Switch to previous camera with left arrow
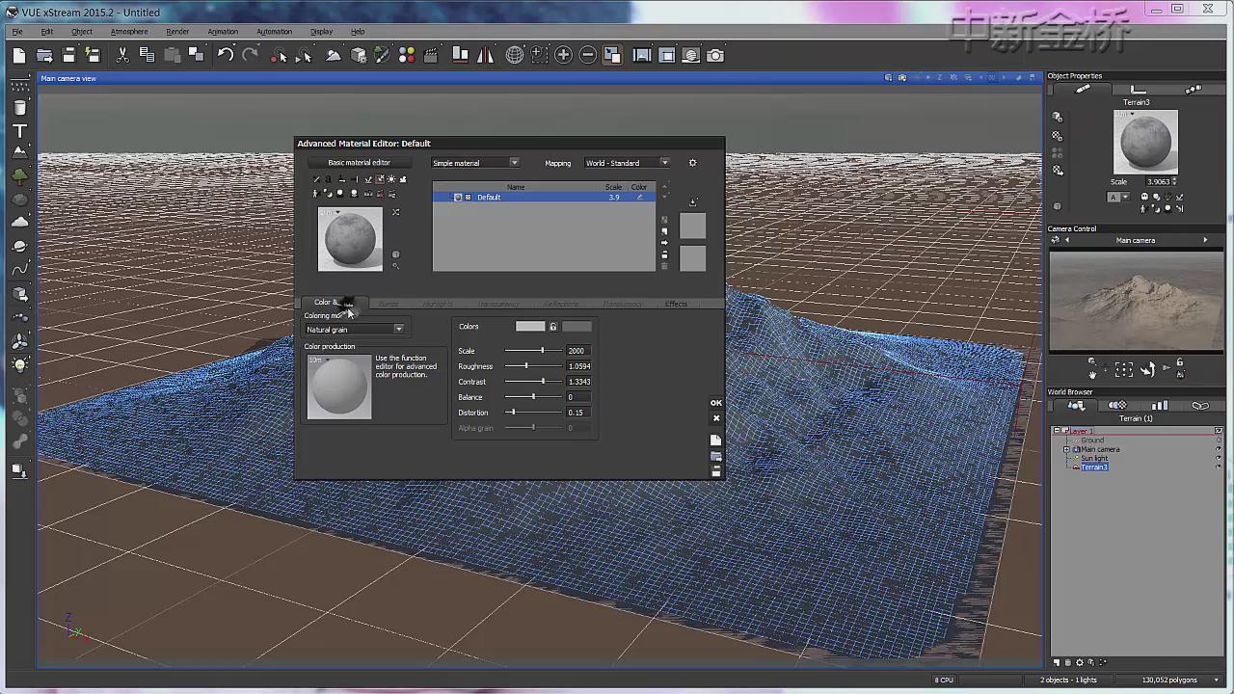 tap(1066, 240)
